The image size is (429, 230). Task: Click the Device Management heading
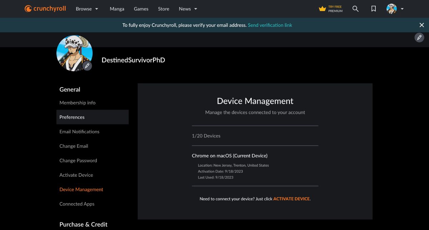pos(255,101)
